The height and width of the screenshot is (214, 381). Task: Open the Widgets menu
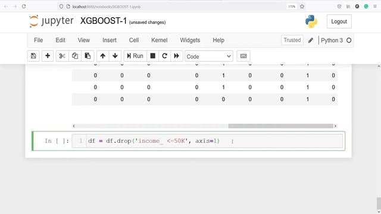(x=190, y=40)
